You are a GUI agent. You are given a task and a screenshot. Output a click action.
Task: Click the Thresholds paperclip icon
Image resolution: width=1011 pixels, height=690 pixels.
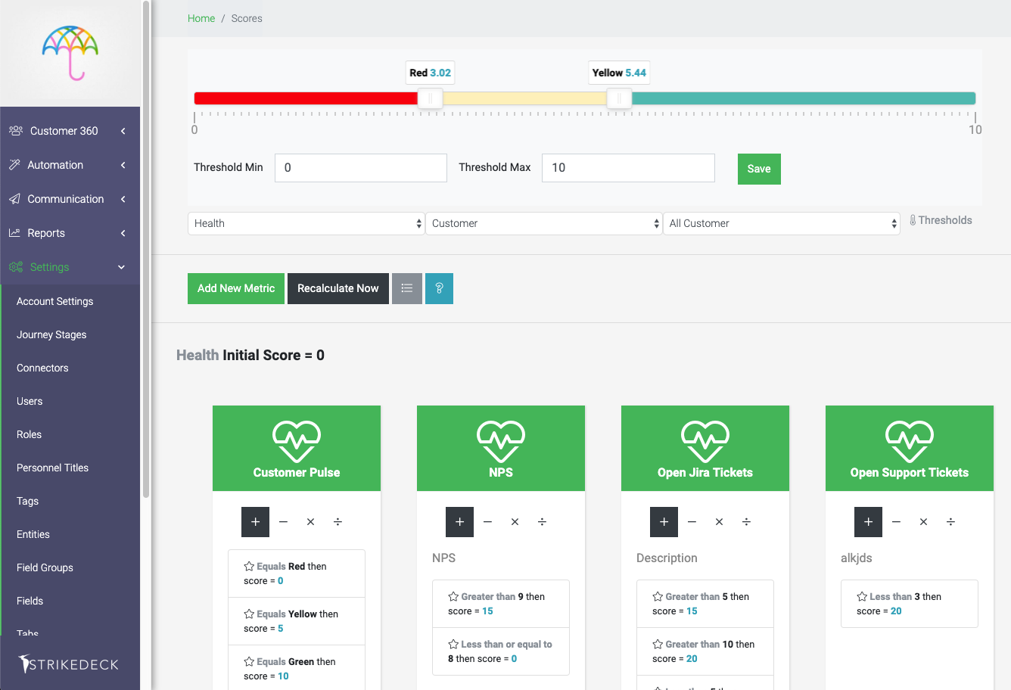(913, 220)
